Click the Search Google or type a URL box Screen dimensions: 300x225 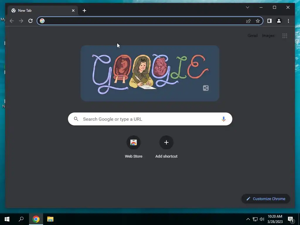[150, 119]
